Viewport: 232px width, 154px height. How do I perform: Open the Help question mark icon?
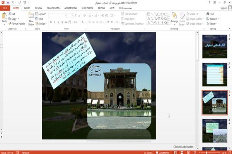pyautogui.click(x=210, y=3)
